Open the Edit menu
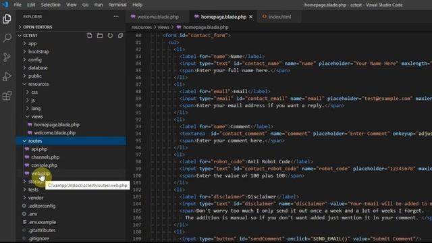Viewport: 432px width, 243px height. pos(31,5)
